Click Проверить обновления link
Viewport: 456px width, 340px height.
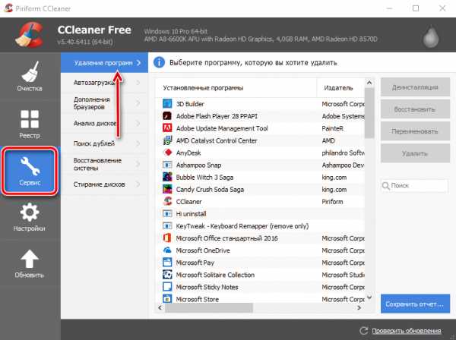point(407,331)
